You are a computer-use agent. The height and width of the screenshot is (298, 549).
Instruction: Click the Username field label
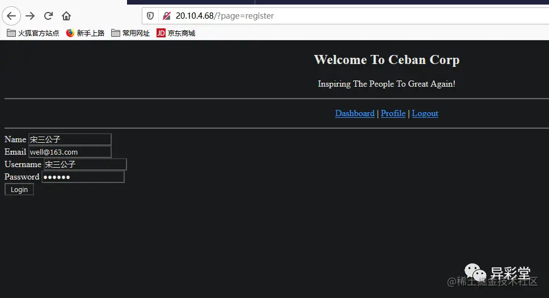(x=23, y=164)
